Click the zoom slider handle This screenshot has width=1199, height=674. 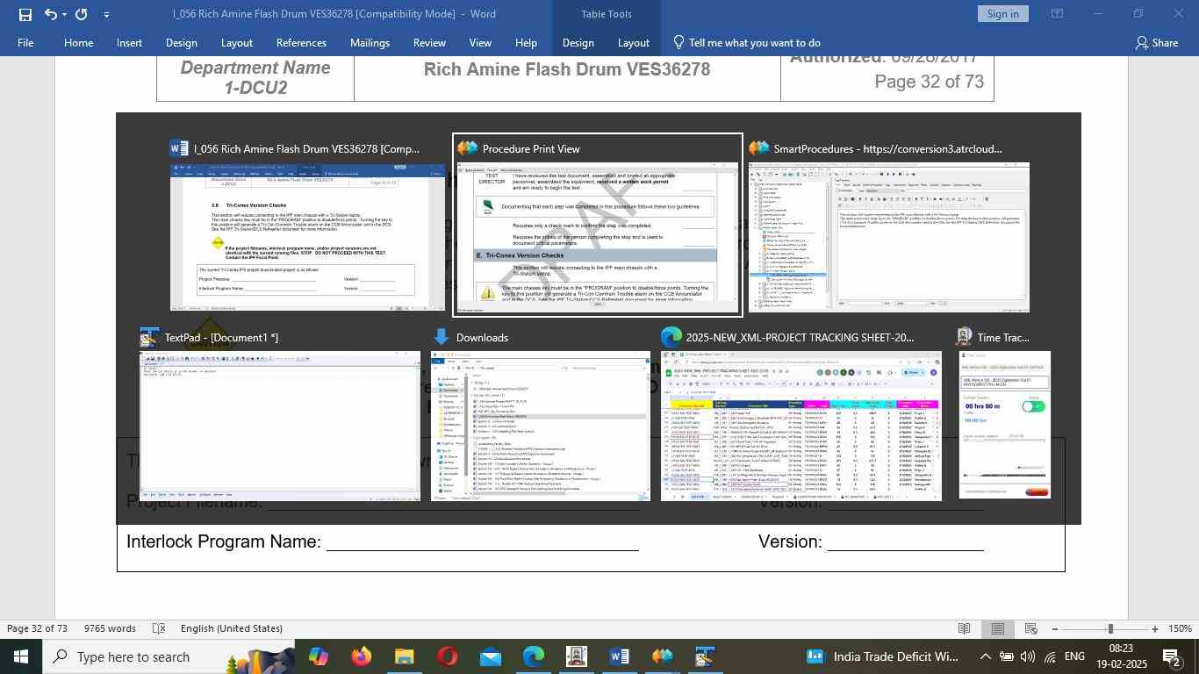click(x=1110, y=628)
